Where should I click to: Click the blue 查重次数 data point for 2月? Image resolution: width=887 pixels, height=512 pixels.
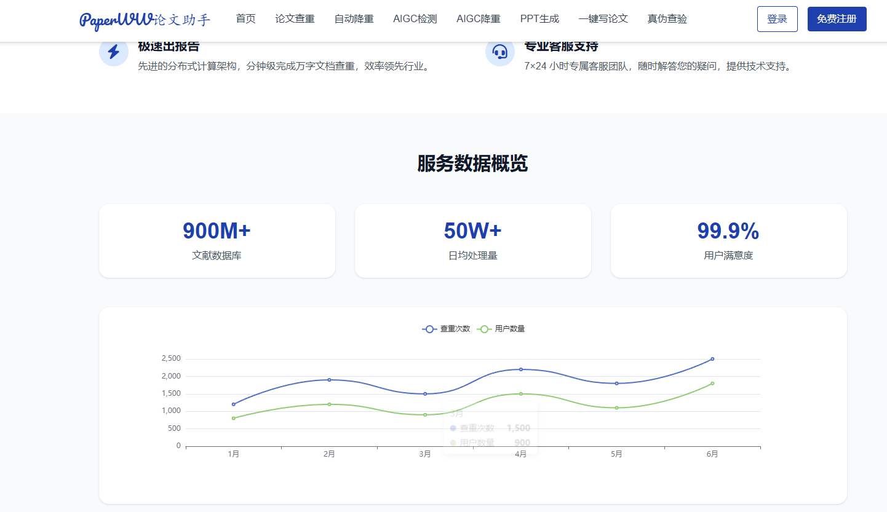329,380
